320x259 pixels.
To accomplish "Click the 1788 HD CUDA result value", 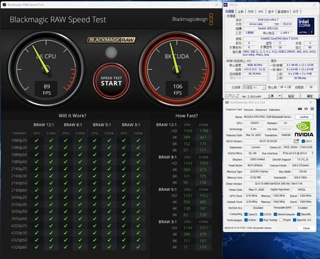I will pos(204,131).
